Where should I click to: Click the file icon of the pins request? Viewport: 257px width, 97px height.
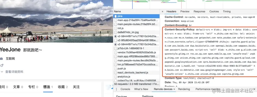click(x=116, y=16)
